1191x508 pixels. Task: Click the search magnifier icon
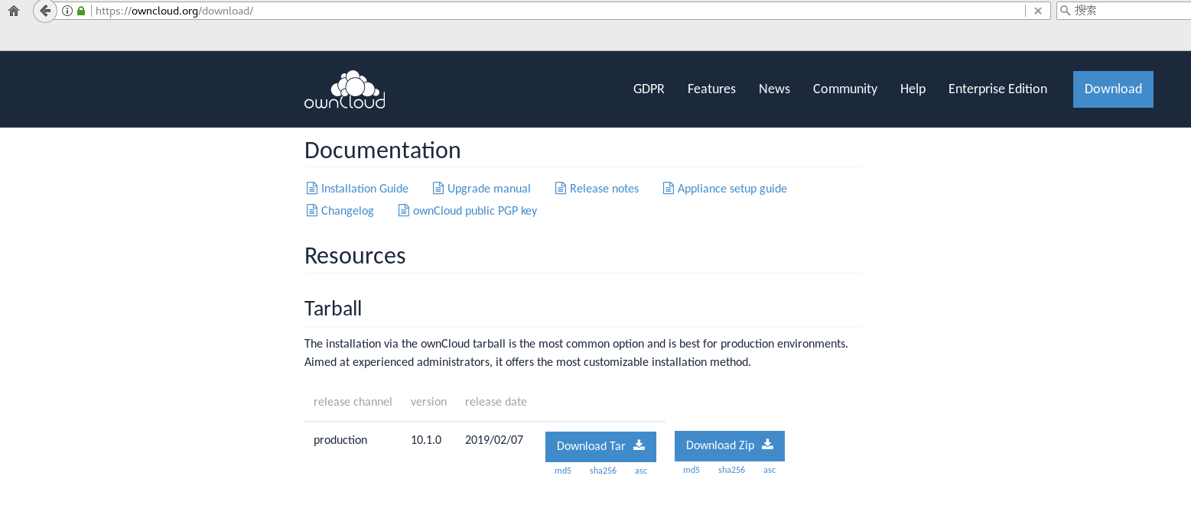[x=1066, y=11]
